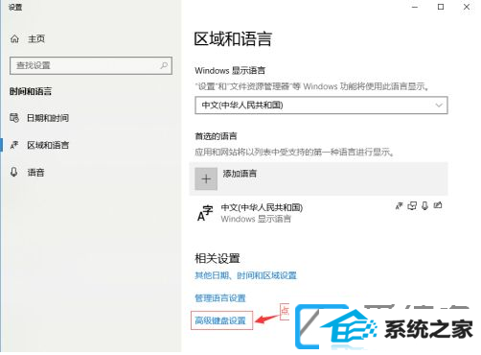Go to the 主页 home icon
This screenshot has height=355, width=481.
click(14, 39)
